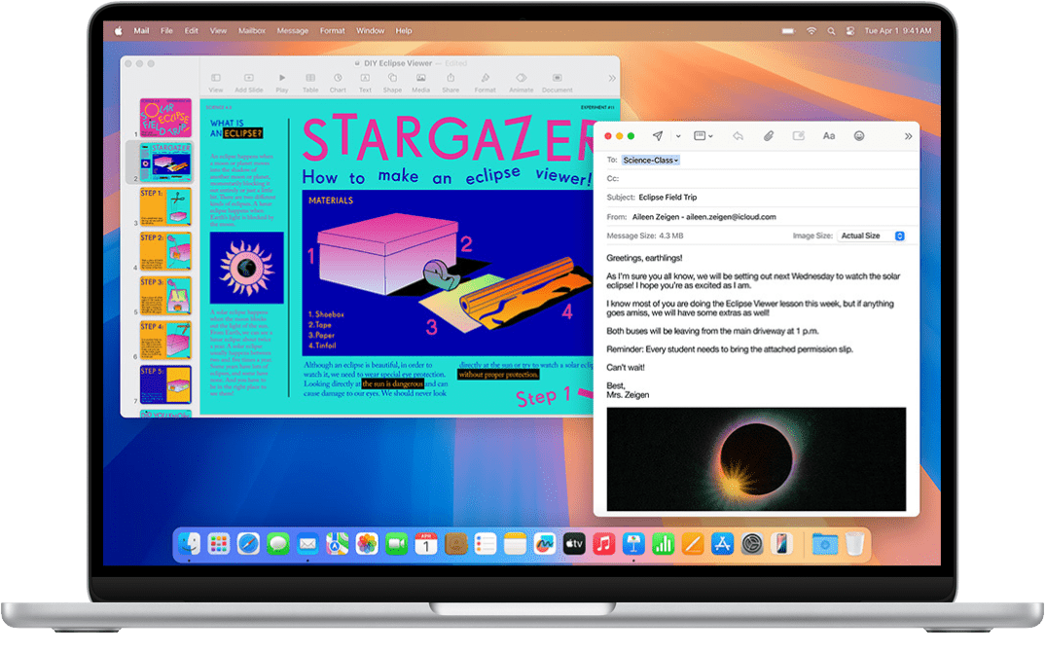Open the Shape tool in Keynote
Viewport: 1046px width, 654px height.
point(391,81)
